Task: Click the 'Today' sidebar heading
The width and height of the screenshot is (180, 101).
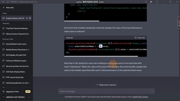Action: (4, 13)
